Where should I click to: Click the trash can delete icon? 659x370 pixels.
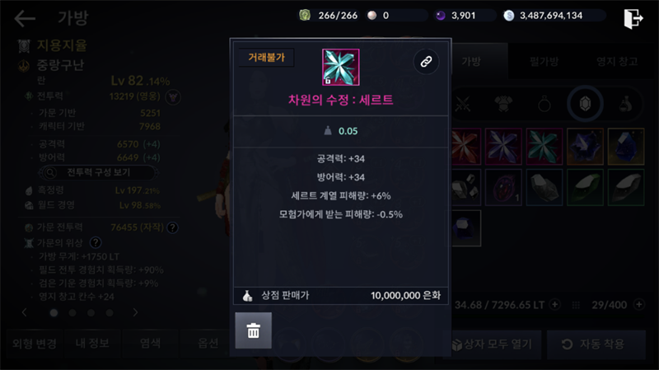point(253,330)
